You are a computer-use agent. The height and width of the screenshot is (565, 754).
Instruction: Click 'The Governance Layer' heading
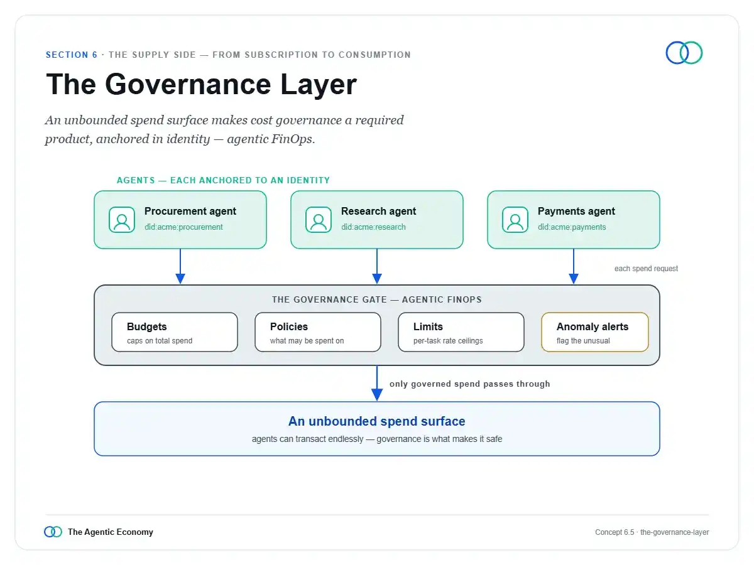point(201,84)
